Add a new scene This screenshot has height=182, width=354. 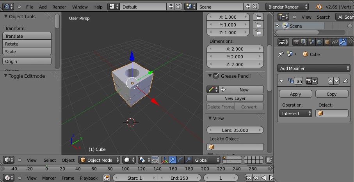click(x=248, y=7)
